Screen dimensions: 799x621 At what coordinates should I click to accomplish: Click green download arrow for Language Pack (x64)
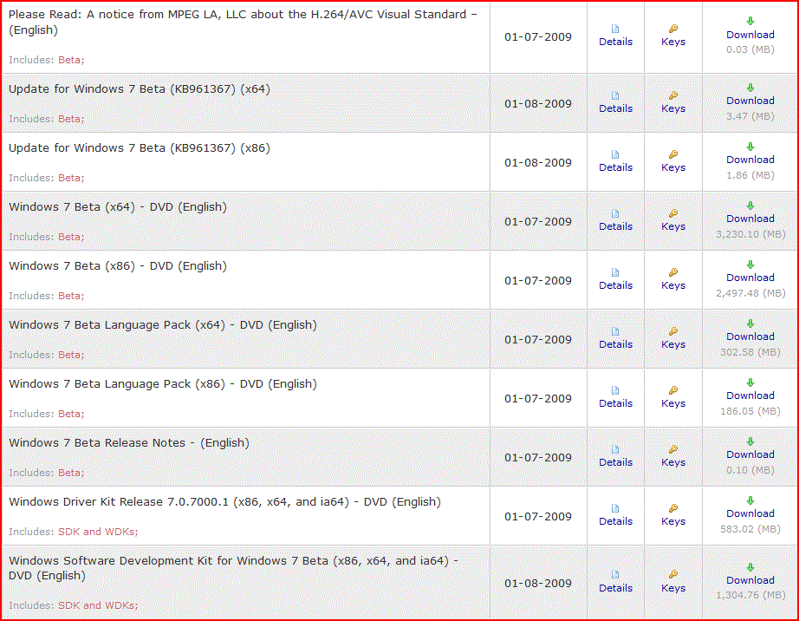[750, 324]
